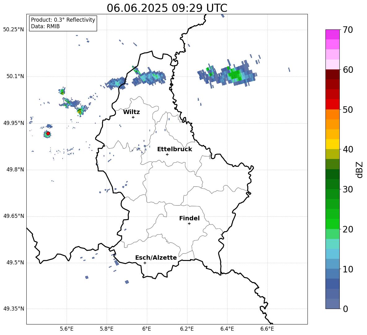367x335 pixels.
Task: Click the 6°E longitude label
Action: pos(147,329)
